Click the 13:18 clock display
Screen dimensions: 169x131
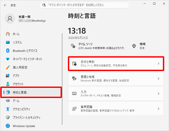point(77,31)
